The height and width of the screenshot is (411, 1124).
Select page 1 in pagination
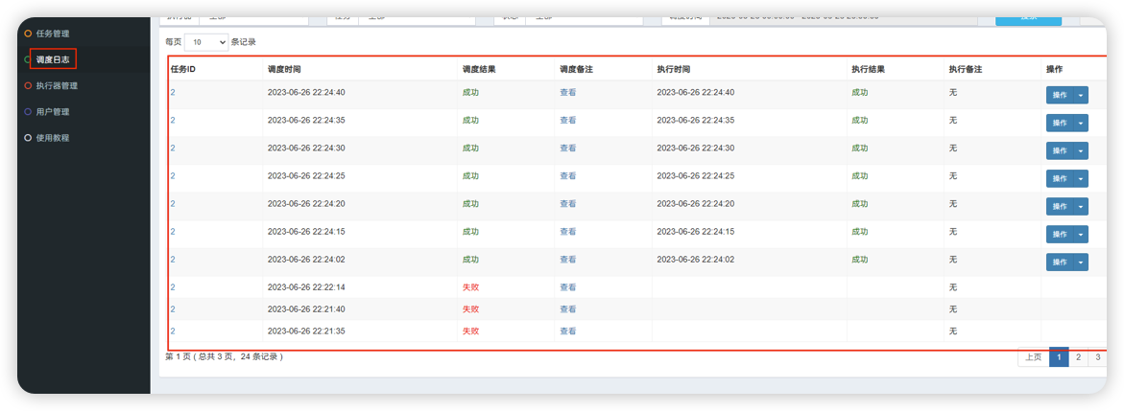[x=1059, y=357]
